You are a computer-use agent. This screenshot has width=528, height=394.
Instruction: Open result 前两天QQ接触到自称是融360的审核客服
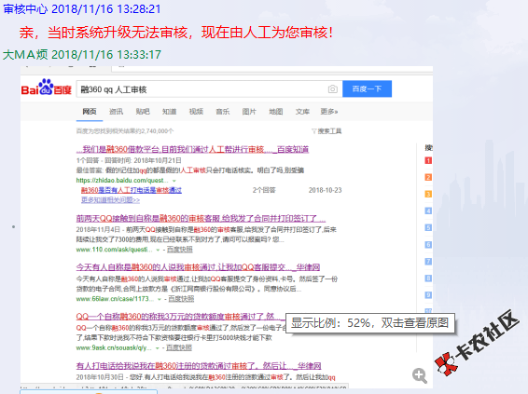pyautogui.click(x=201, y=219)
